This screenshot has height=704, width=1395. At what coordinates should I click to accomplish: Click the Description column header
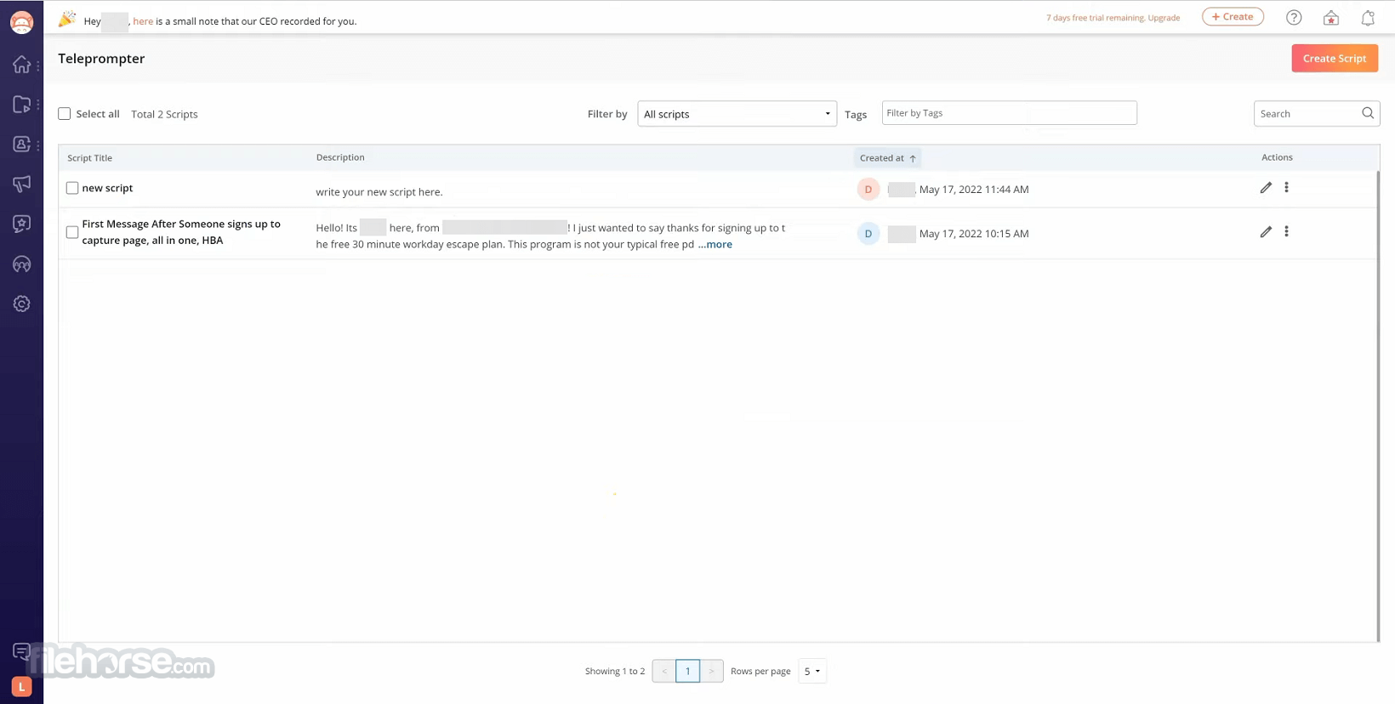(x=340, y=157)
